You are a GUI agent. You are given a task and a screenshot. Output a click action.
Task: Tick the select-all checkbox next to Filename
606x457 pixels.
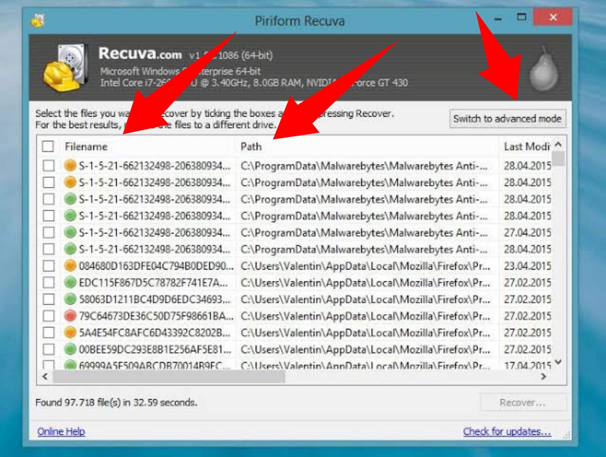click(x=48, y=146)
